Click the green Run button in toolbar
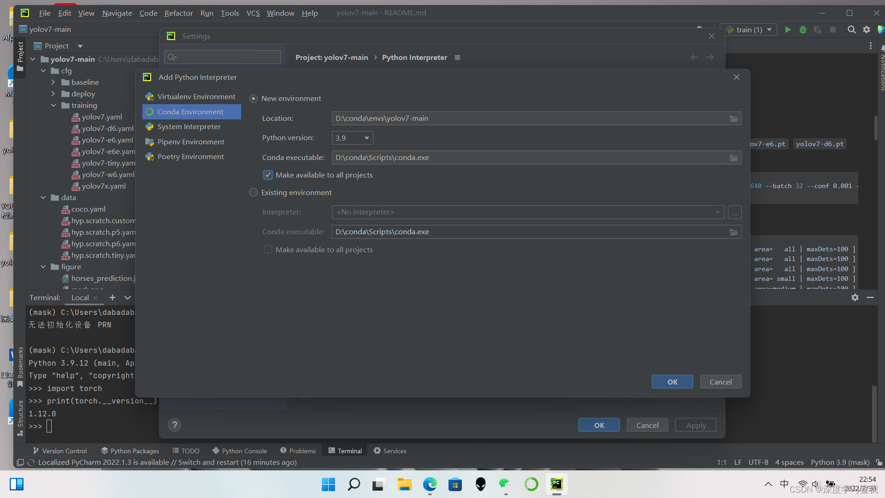This screenshot has height=498, width=885. [x=788, y=30]
